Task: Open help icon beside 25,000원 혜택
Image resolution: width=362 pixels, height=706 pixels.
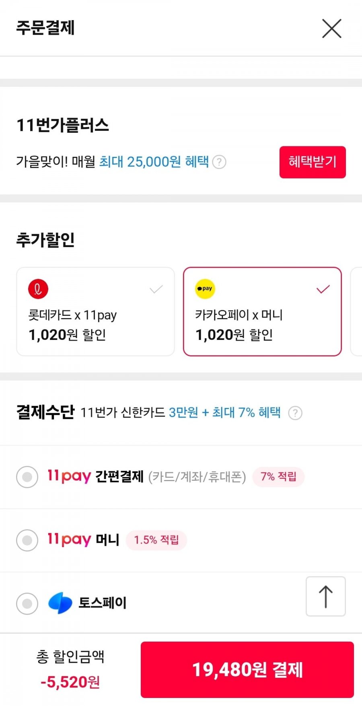Action: point(219,162)
